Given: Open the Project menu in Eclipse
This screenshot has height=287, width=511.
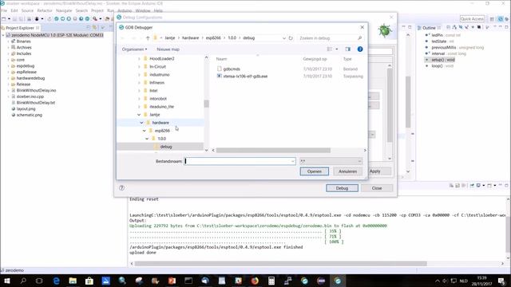Looking at the screenshot, I should coord(97,10).
